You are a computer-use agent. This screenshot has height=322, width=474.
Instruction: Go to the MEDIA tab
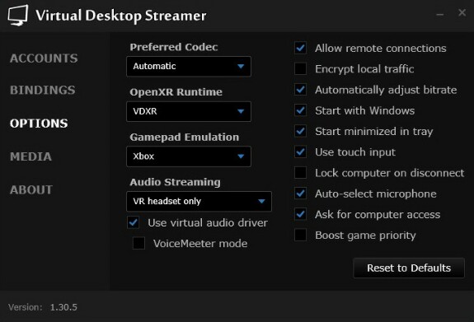[x=31, y=156]
